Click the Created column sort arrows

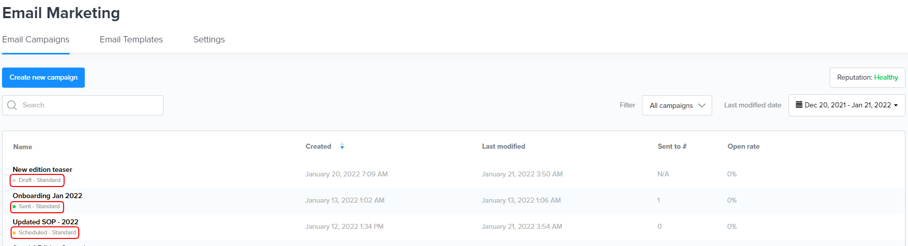point(342,146)
